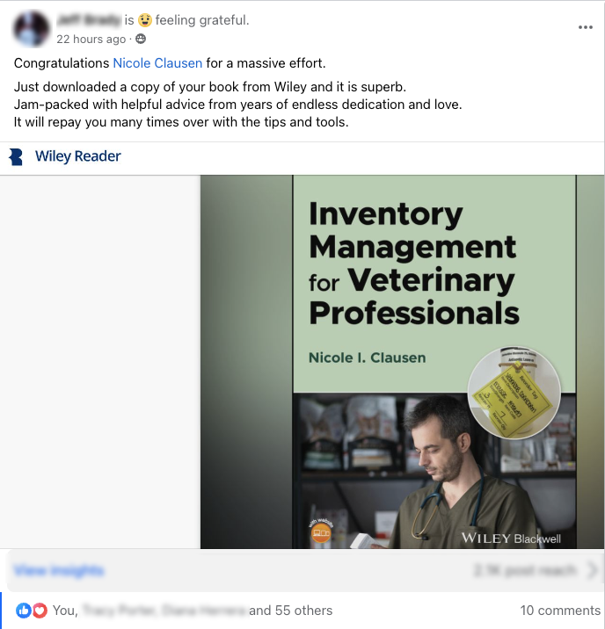Click the red heart Love reaction icon
The height and width of the screenshot is (629, 605).
tap(40, 611)
